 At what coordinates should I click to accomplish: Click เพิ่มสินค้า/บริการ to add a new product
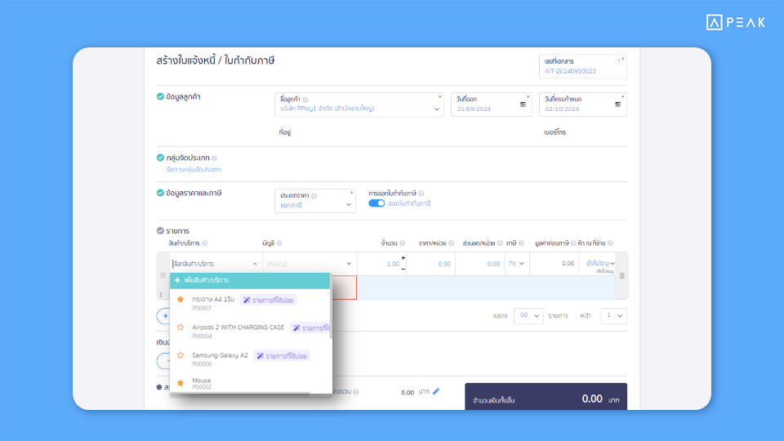coord(207,280)
